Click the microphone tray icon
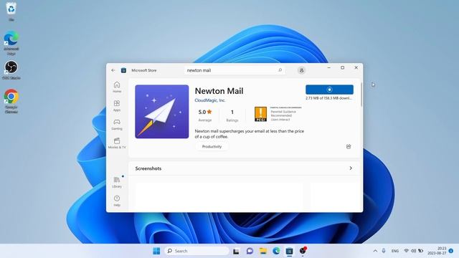This screenshot has width=459, height=258. tap(384, 251)
